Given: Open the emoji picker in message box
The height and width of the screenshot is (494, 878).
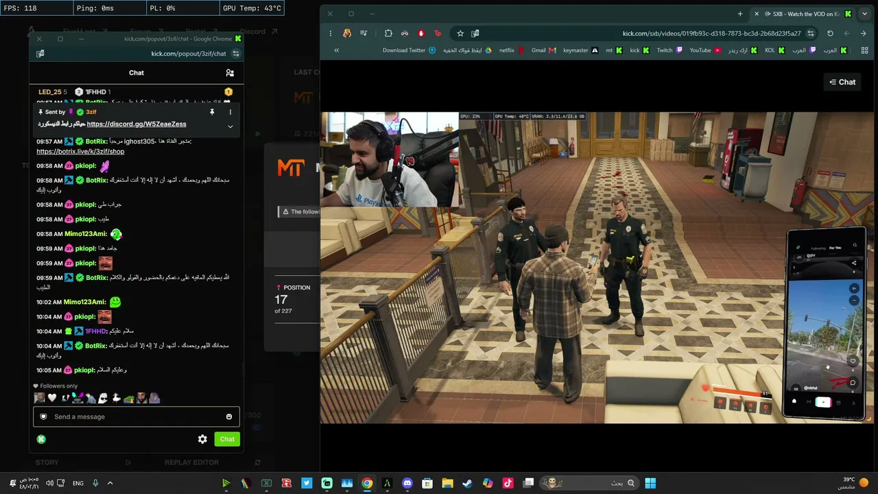Looking at the screenshot, I should coord(229,416).
